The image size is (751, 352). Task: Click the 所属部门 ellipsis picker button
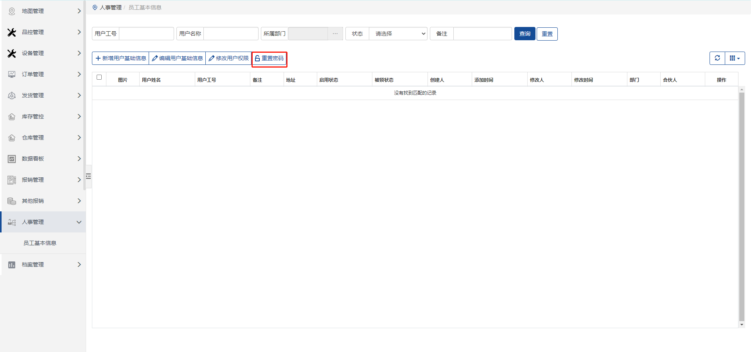tap(335, 34)
